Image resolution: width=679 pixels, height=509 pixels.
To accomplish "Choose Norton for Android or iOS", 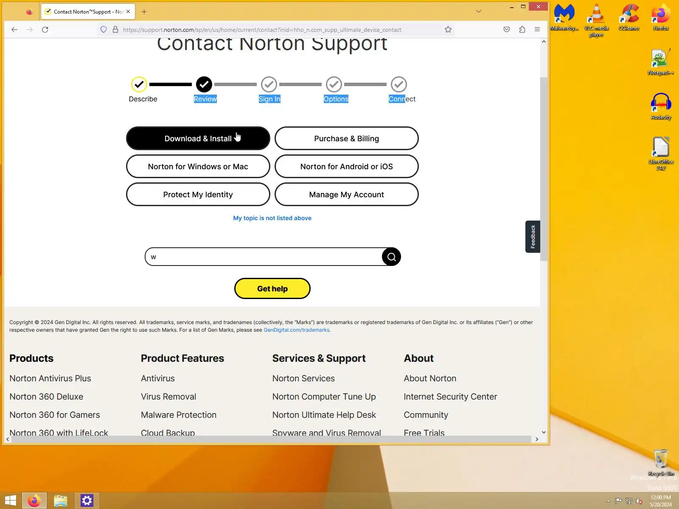I will pos(347,166).
